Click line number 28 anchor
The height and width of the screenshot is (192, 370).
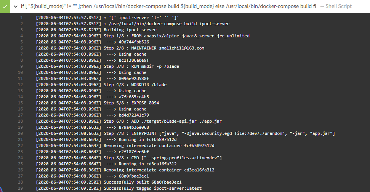(21, 182)
